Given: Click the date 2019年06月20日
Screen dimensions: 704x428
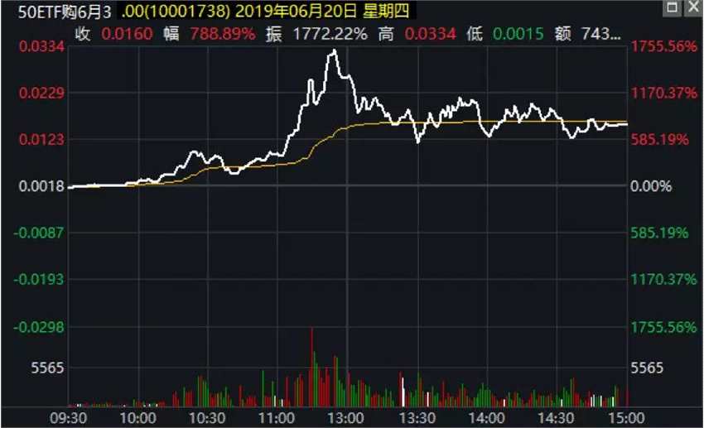Looking at the screenshot, I should tap(296, 12).
